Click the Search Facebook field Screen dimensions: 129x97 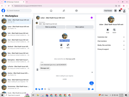coord(19,11)
